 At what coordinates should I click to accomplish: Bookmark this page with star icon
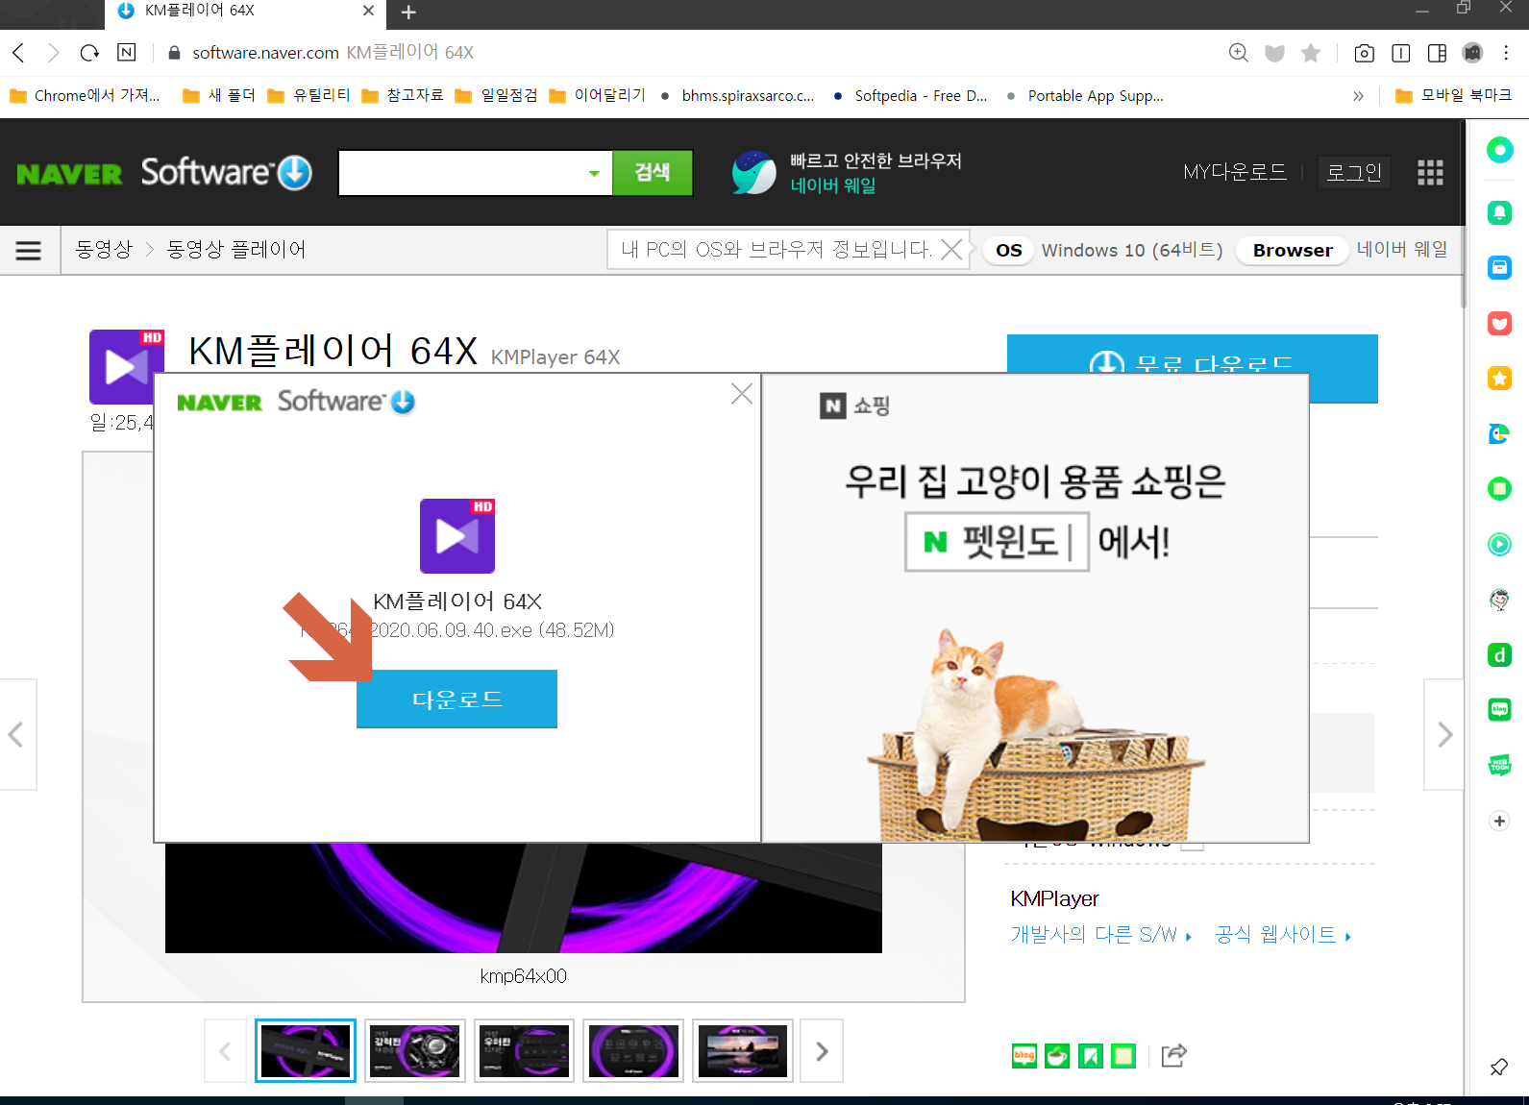[x=1311, y=53]
